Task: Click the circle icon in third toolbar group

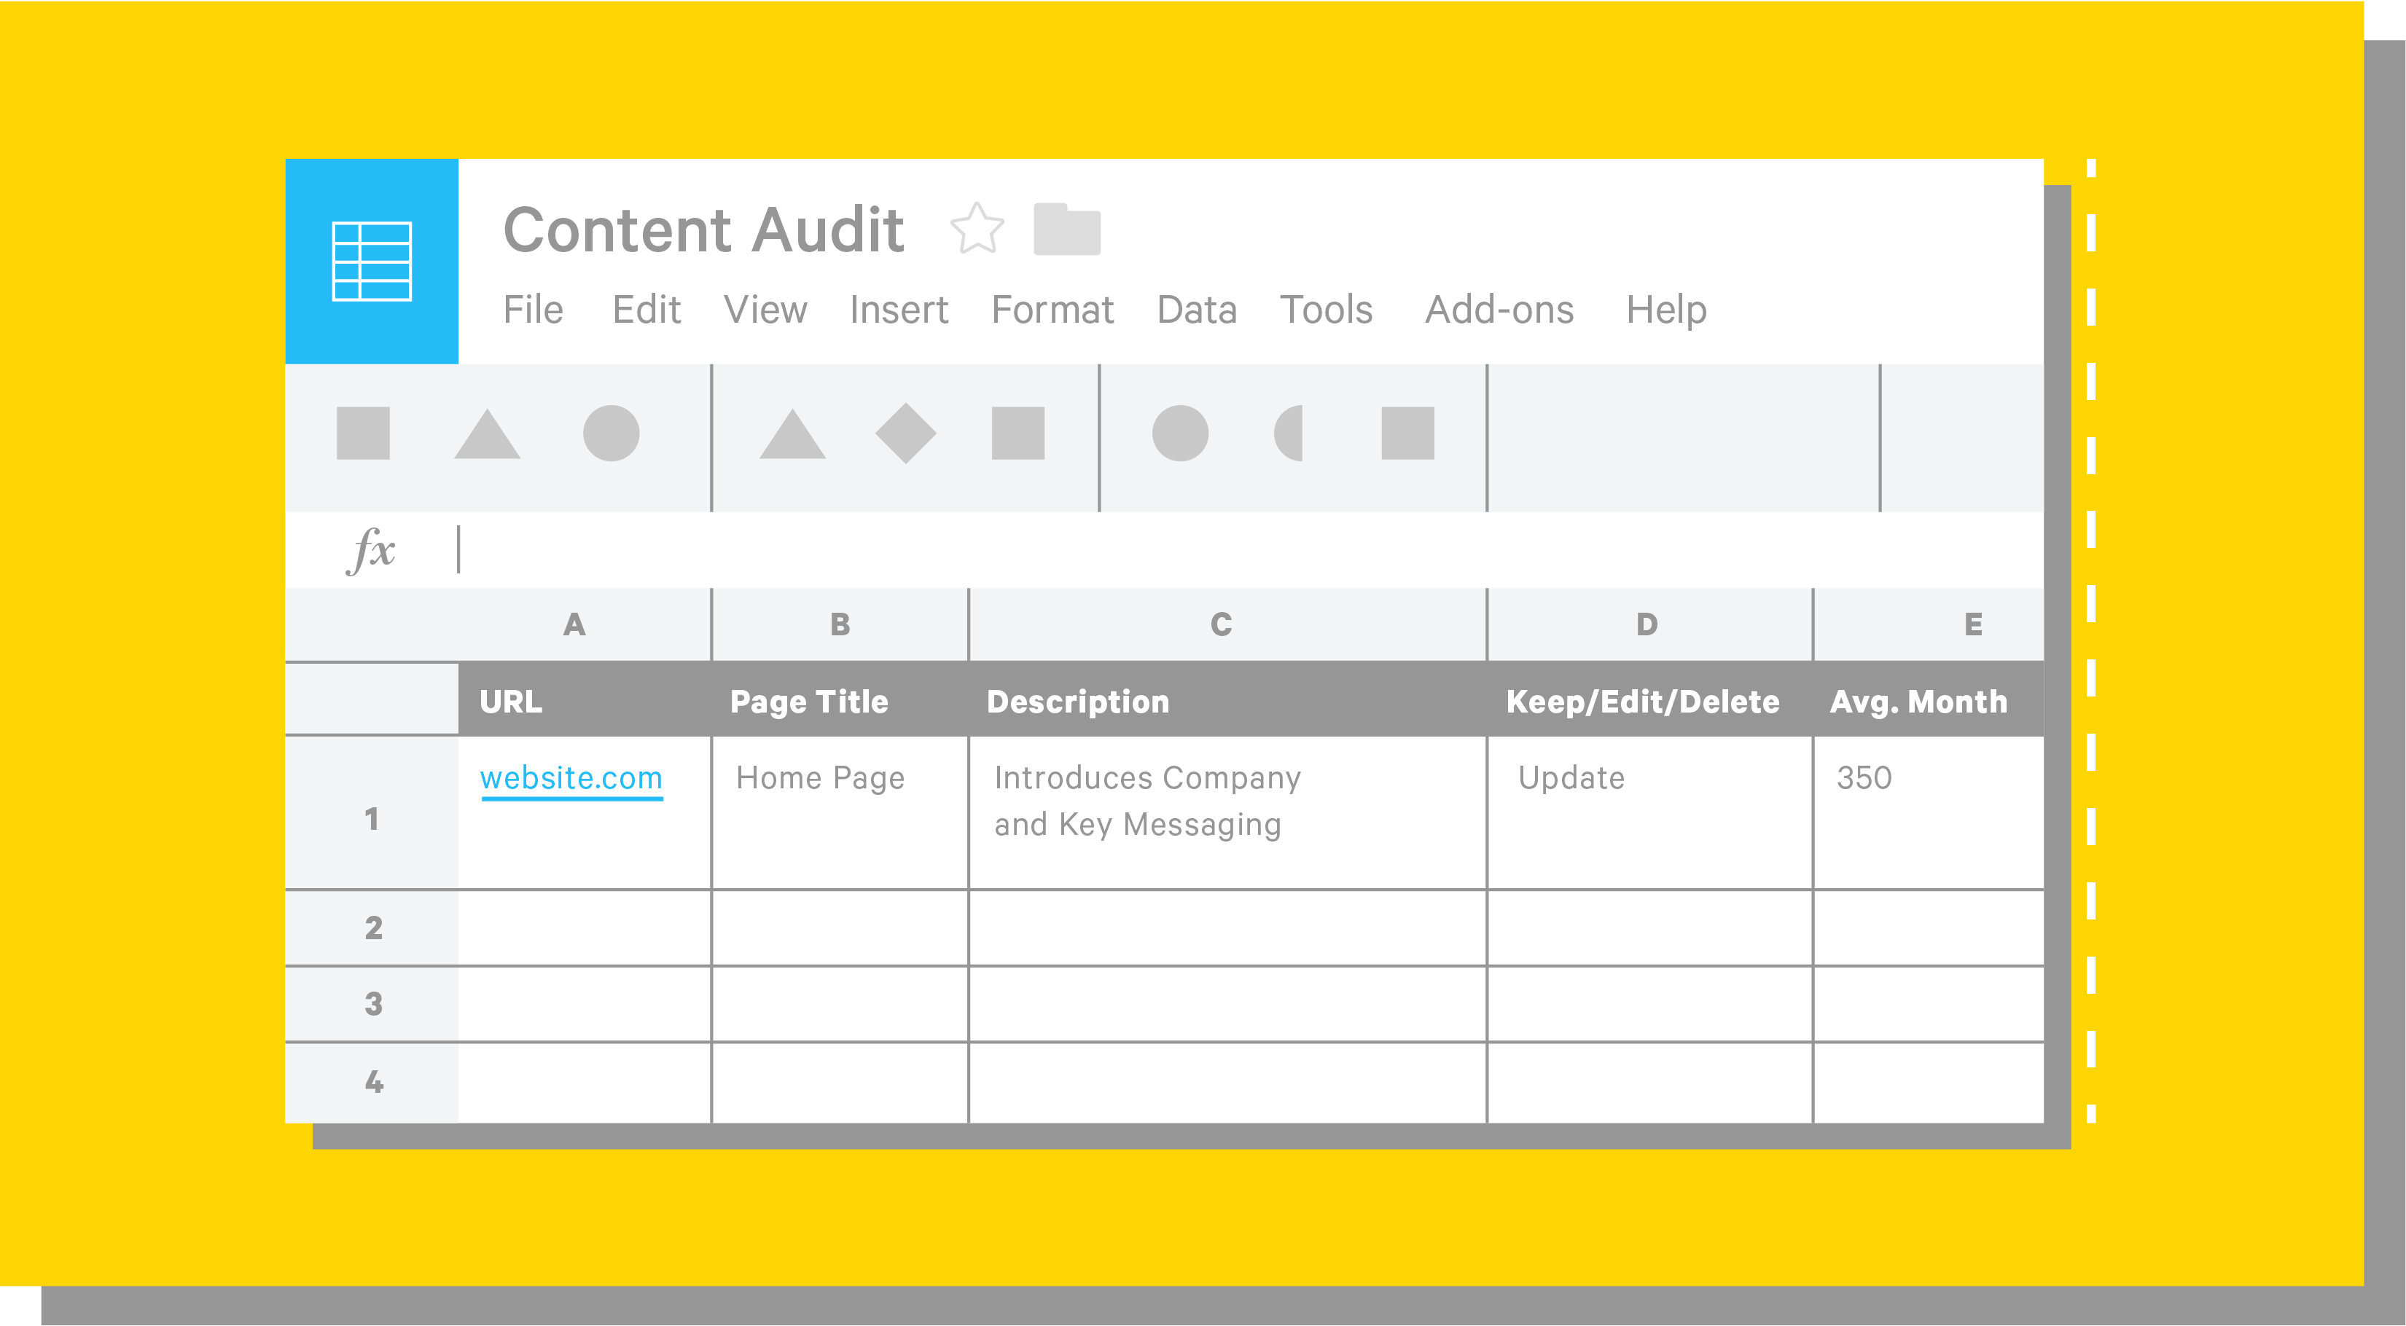Action: coord(1181,433)
